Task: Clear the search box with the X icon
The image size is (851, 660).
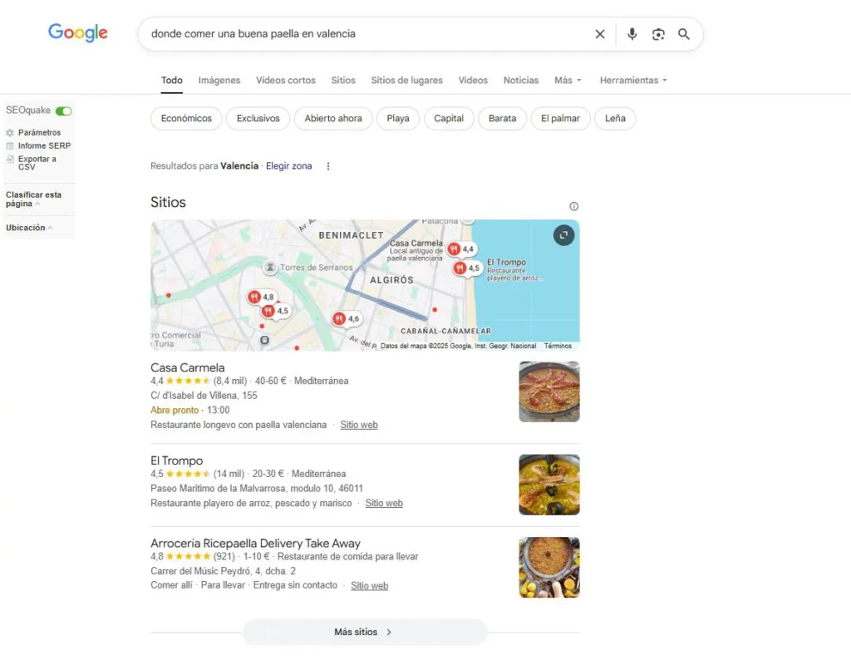Action: (600, 34)
